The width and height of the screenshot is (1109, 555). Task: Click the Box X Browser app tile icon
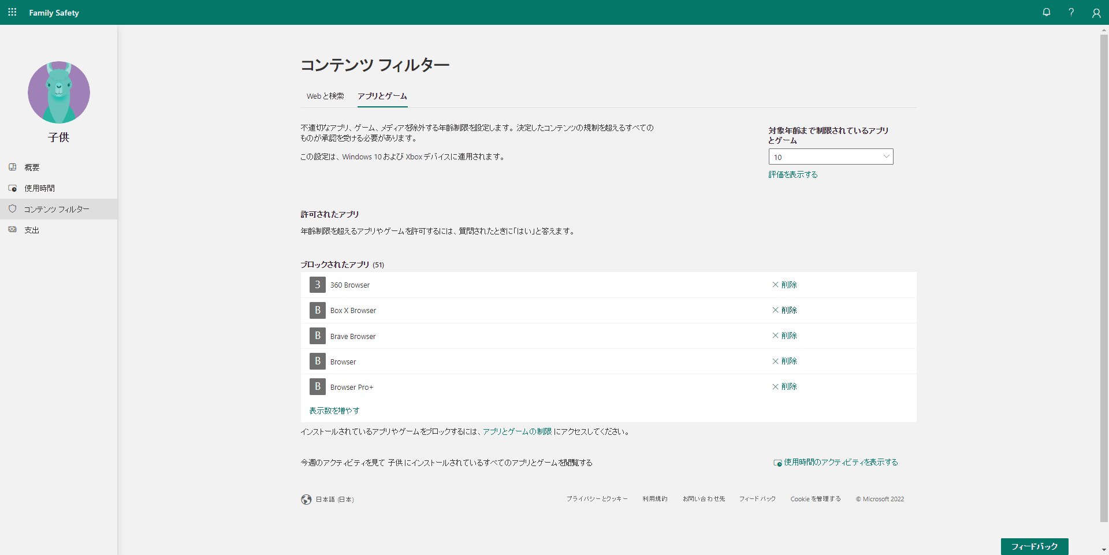(x=317, y=310)
